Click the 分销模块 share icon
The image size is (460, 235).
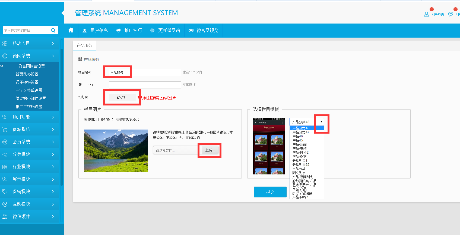pyautogui.click(x=5, y=154)
